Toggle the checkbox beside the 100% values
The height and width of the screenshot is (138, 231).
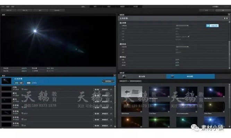pyautogui.click(x=189, y=36)
